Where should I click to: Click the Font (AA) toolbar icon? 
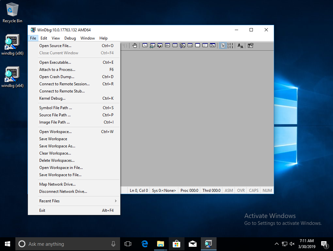coord(240,46)
